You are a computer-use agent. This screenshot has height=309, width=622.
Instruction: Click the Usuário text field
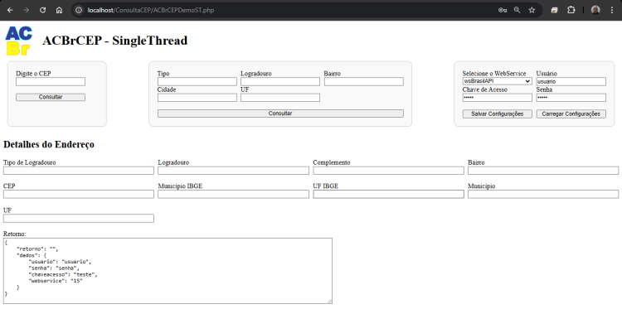point(571,81)
